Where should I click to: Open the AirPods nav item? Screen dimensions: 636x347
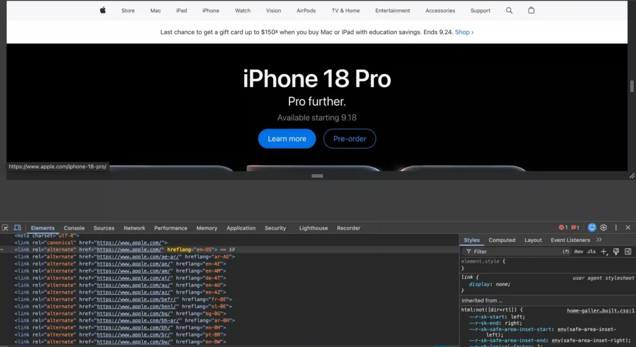click(306, 11)
